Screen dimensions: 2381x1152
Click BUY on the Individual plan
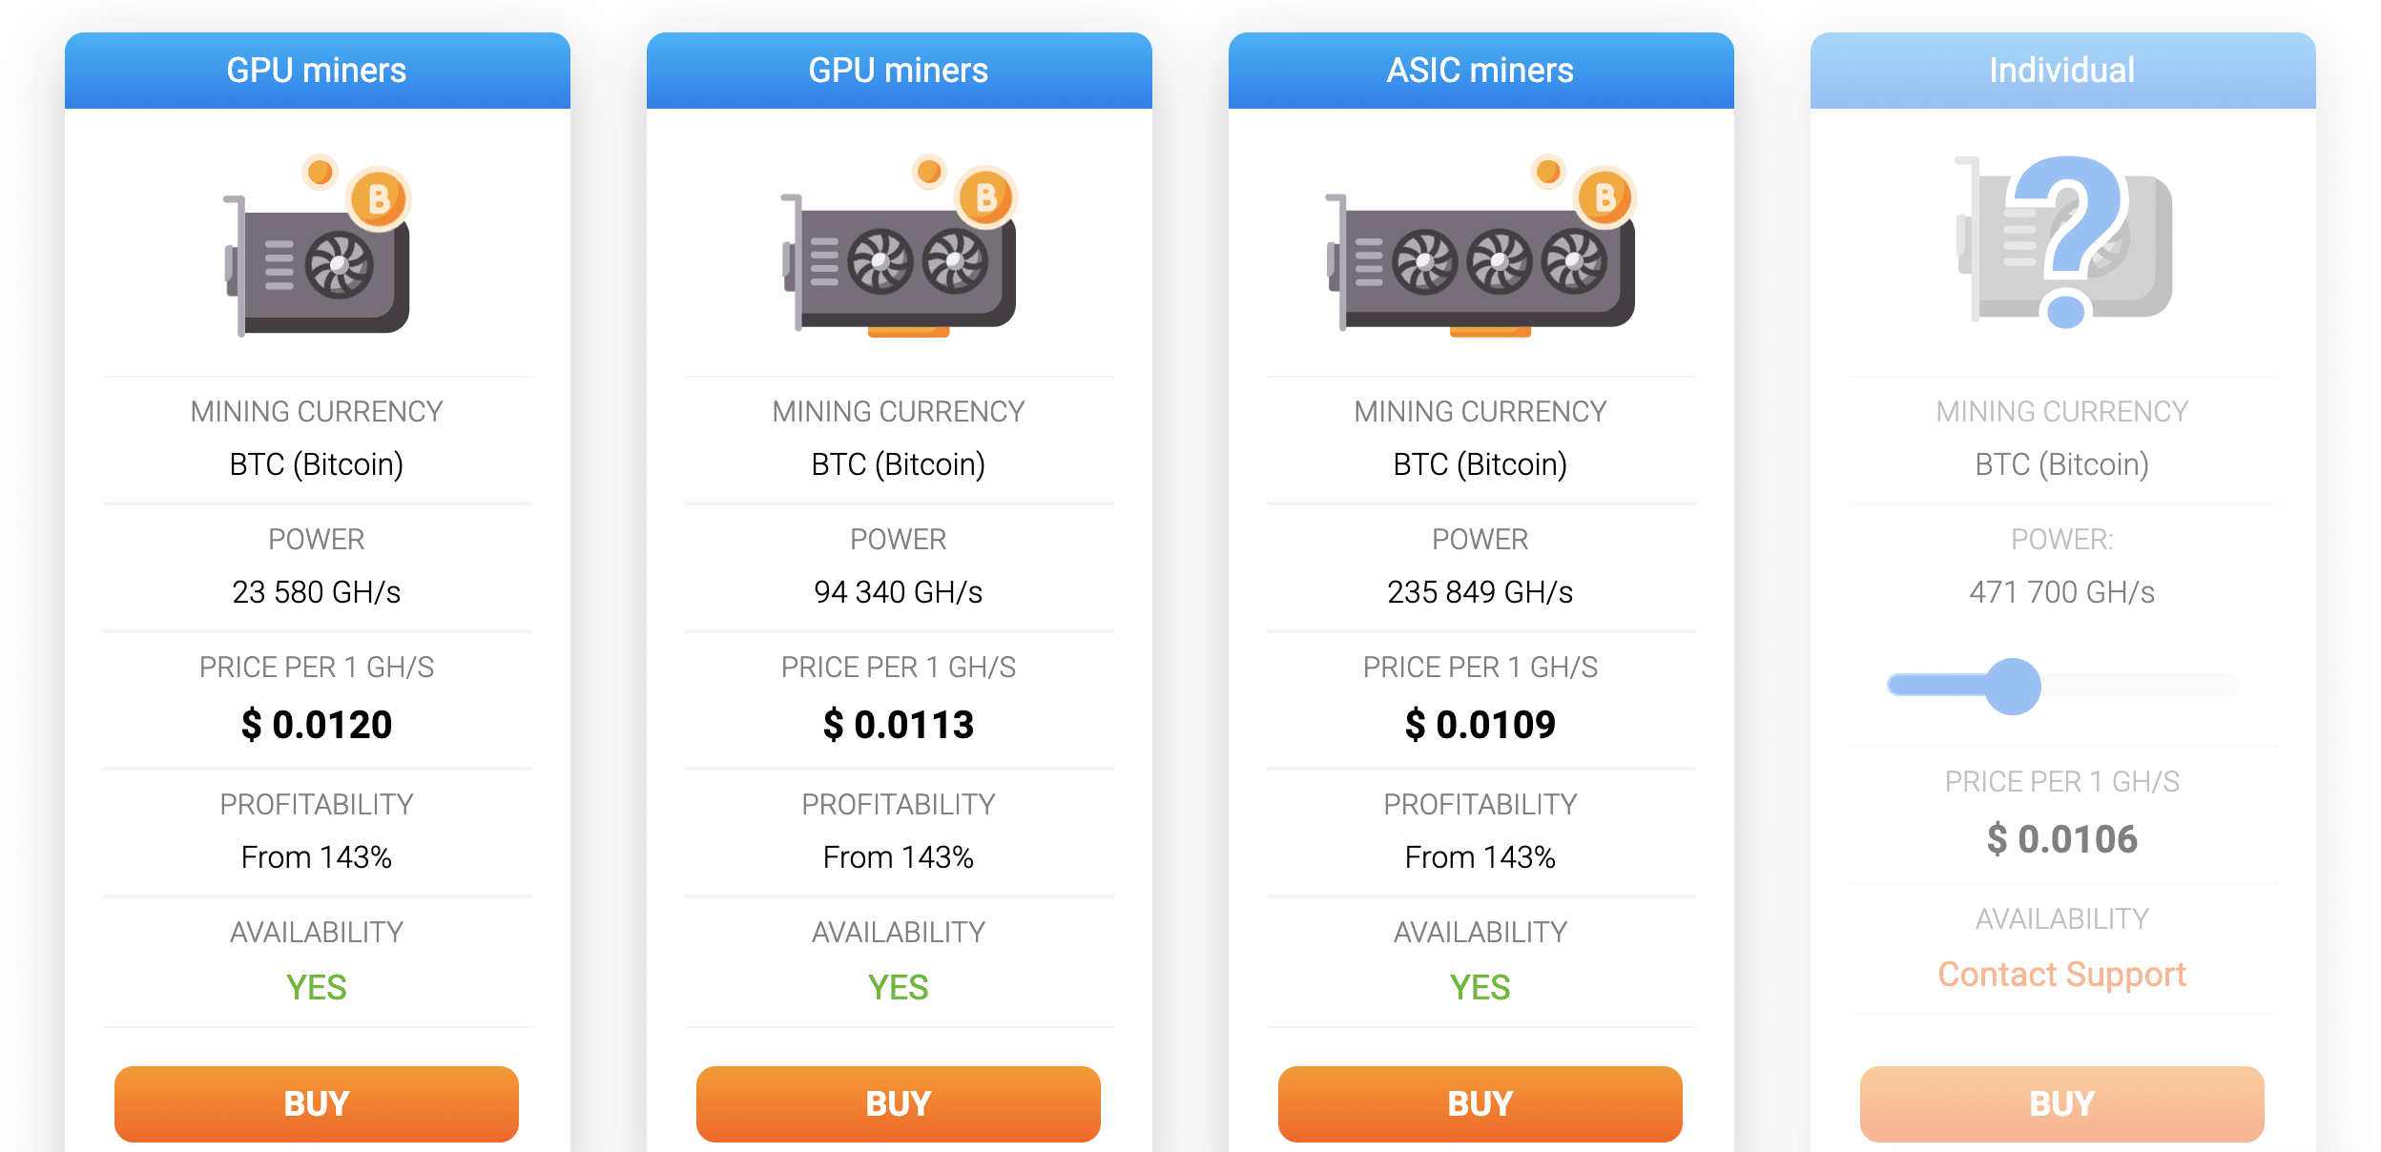tap(2062, 1103)
